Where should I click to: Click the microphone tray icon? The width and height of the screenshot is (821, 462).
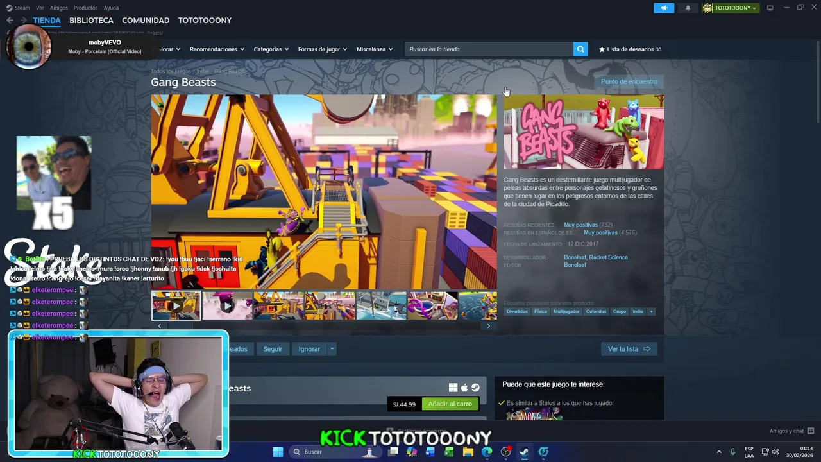[732, 452]
